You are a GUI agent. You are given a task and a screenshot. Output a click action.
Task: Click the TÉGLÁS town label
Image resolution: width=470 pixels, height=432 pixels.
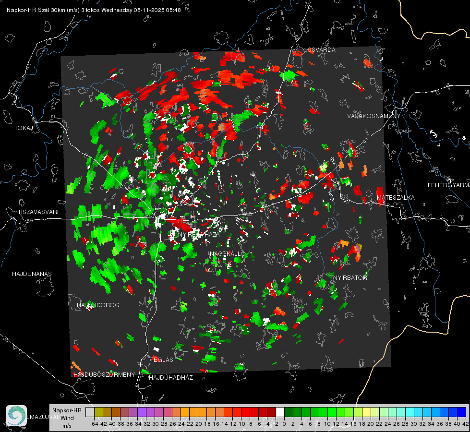coord(162,360)
